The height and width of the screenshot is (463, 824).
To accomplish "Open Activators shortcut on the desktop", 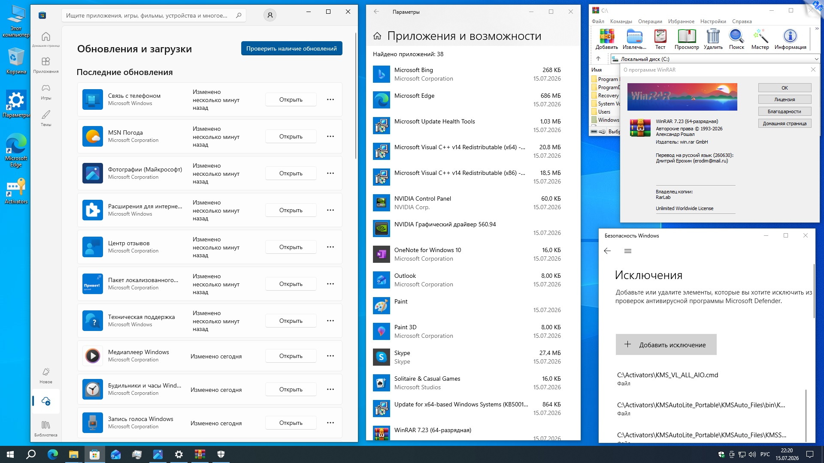I will pyautogui.click(x=16, y=191).
